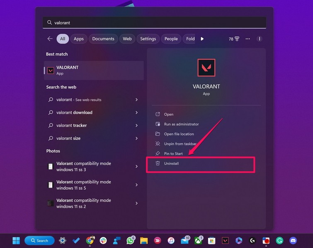Expand the valorant download chevron

pyautogui.click(x=136, y=112)
